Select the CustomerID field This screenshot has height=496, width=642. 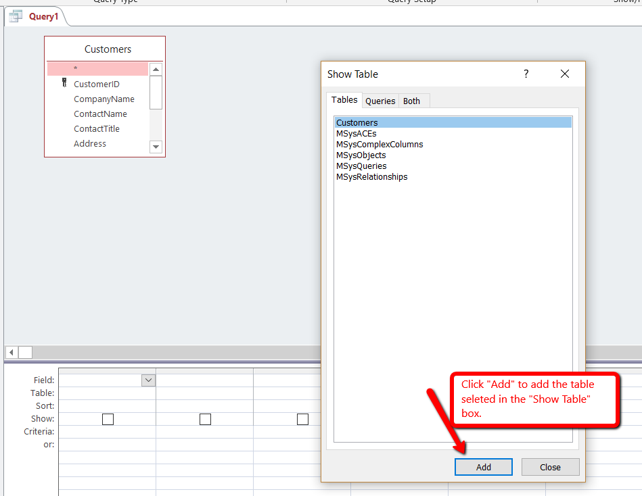[97, 84]
